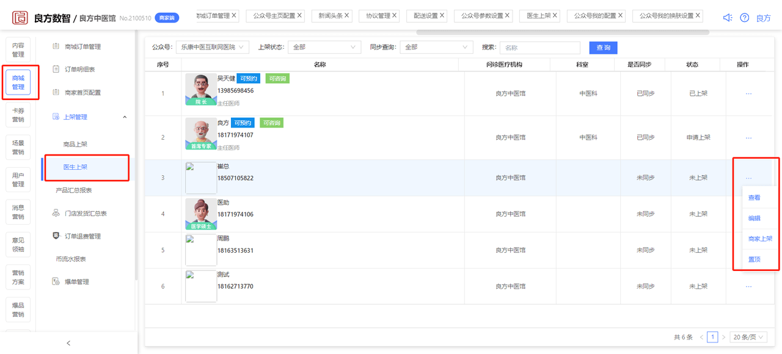Click 医助 avatar thumbnail

(201, 214)
